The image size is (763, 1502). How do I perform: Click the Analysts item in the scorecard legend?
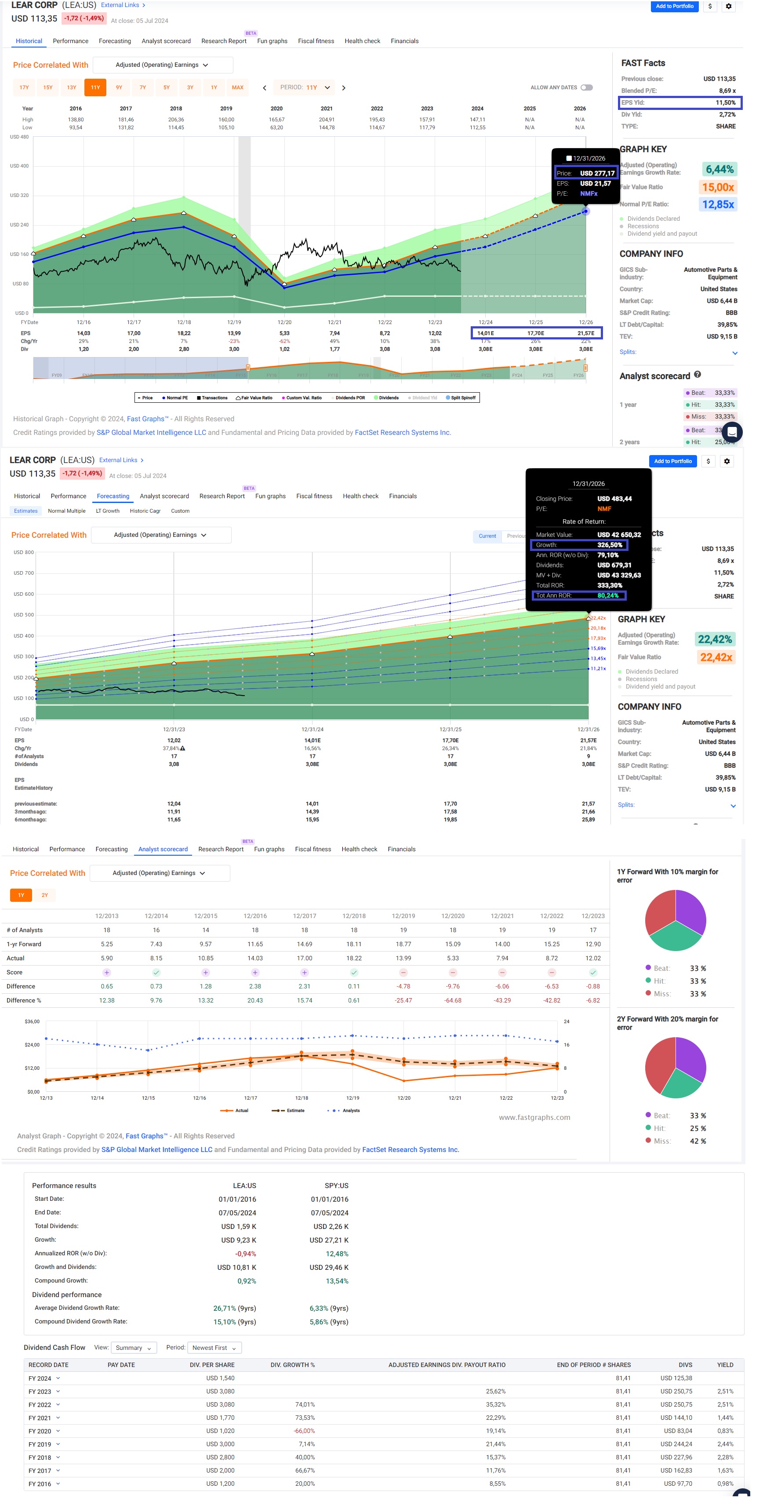(x=344, y=1110)
